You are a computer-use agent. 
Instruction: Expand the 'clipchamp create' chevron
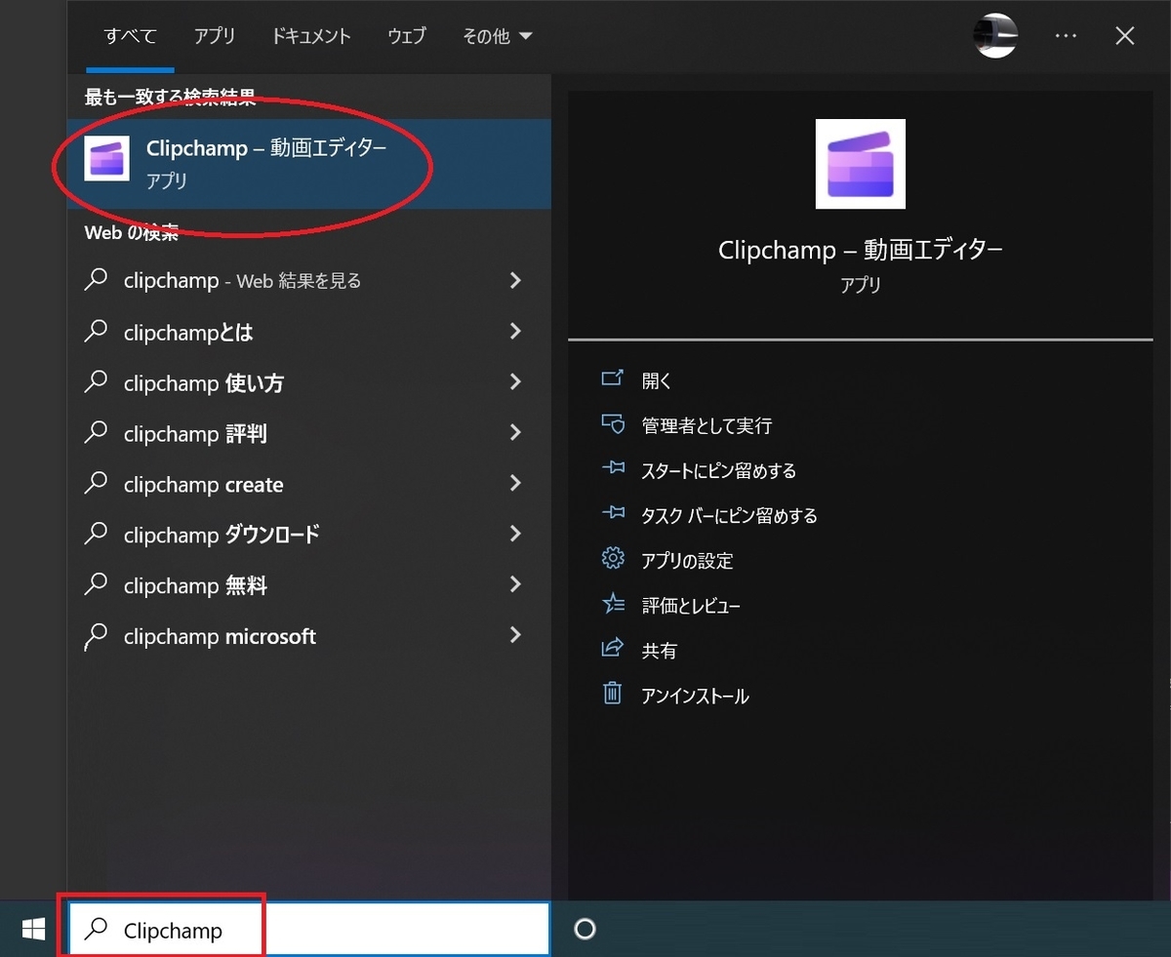pos(516,484)
